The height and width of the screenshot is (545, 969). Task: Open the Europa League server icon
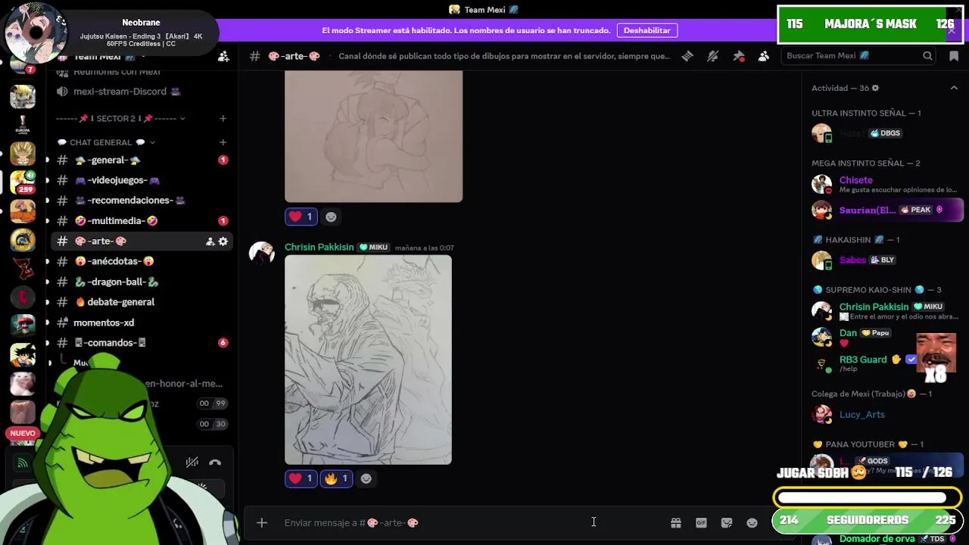[23, 123]
